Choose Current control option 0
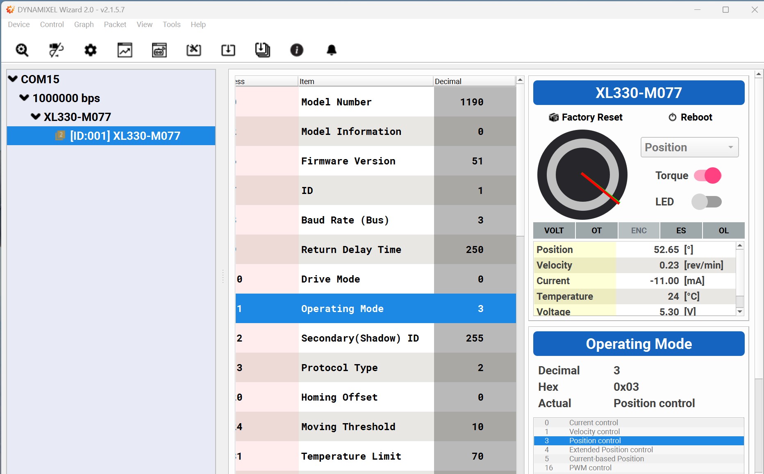Screen dimensions: 764x474 pyautogui.click(x=639, y=422)
